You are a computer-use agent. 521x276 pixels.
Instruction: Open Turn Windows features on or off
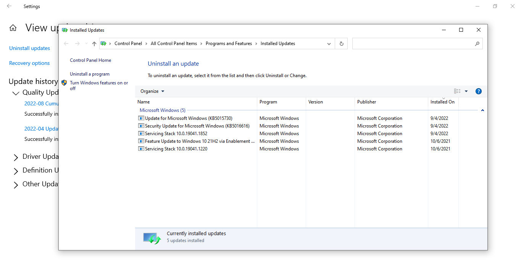[99, 86]
